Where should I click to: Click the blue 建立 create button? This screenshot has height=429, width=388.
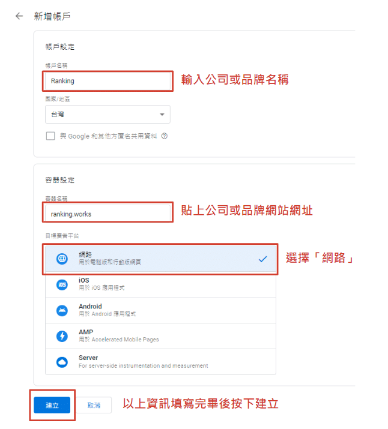tap(52, 405)
